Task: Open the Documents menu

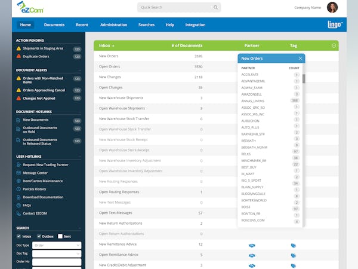Action: [54, 25]
